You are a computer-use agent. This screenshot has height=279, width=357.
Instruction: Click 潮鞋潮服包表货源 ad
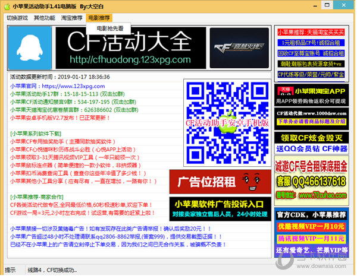click(311, 64)
